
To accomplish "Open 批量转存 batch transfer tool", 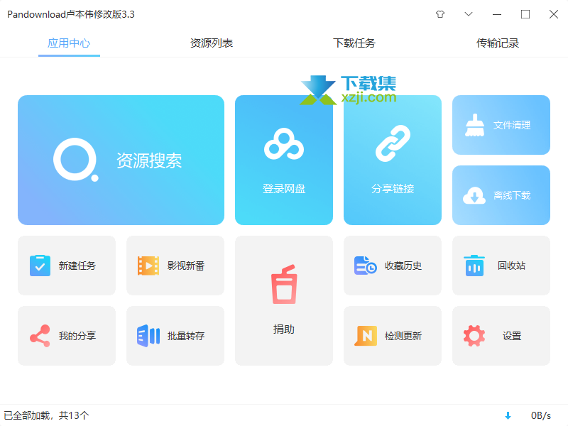I will coord(175,336).
